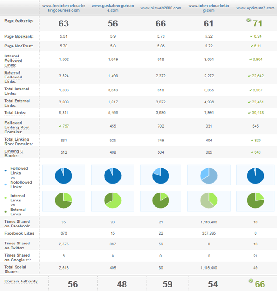Click internal vs external pie chart for optimum7.com
Viewport: 277px width, 291px height.
tap(256, 201)
